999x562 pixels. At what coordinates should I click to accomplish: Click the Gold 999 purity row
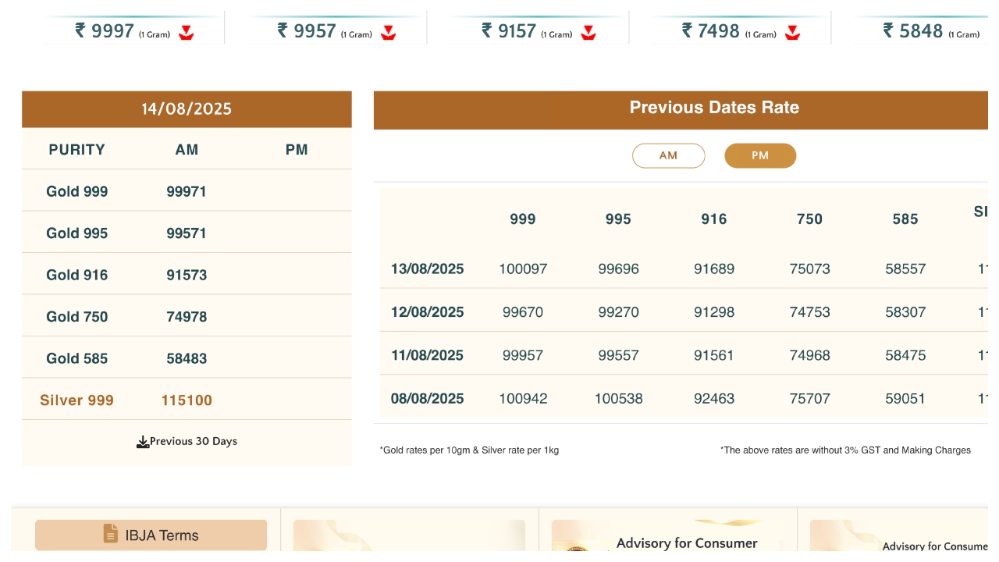(x=77, y=192)
